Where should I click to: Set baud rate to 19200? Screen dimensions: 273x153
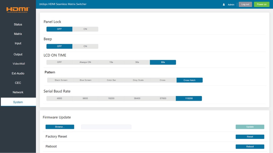pos(111,98)
